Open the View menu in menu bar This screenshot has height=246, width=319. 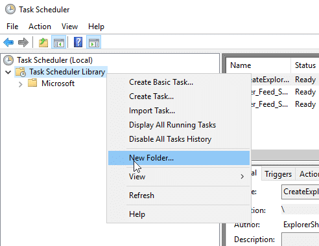coord(69,27)
